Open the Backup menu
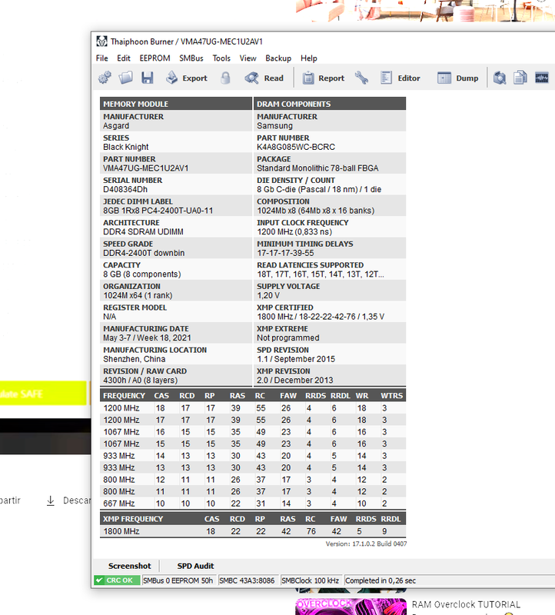555x615 pixels. coord(278,58)
